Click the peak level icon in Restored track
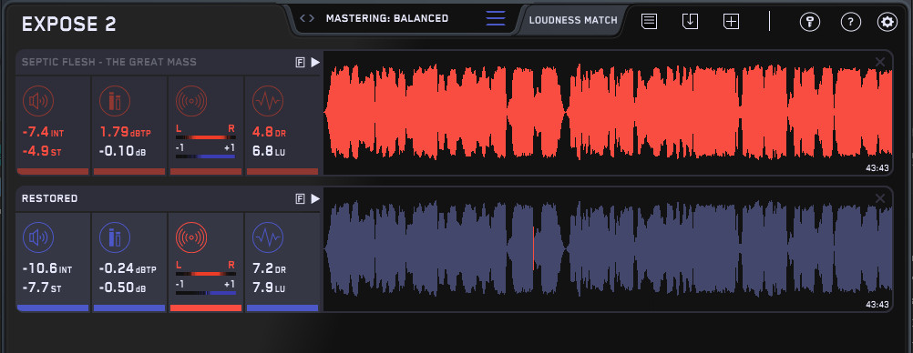The width and height of the screenshot is (913, 353). pos(115,237)
